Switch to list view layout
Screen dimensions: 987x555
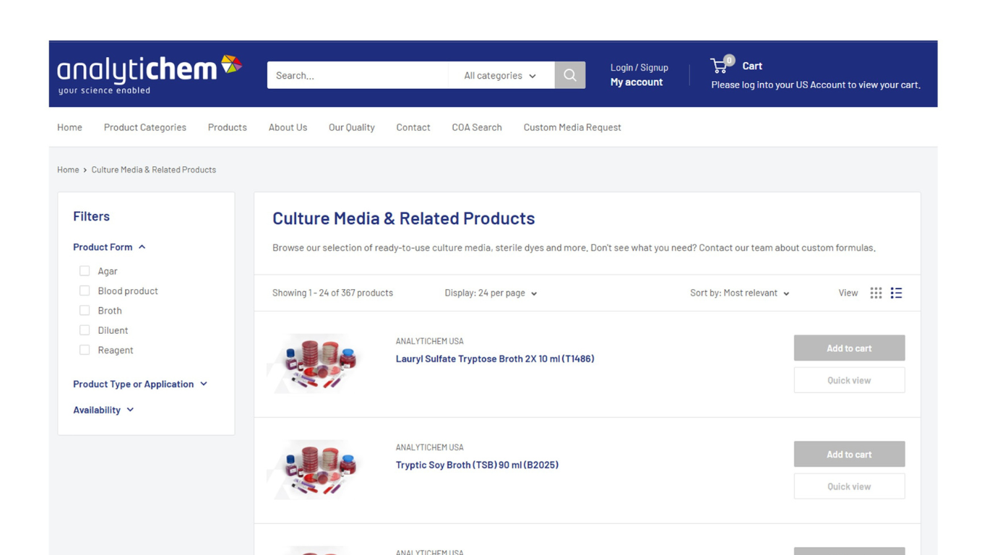(896, 293)
